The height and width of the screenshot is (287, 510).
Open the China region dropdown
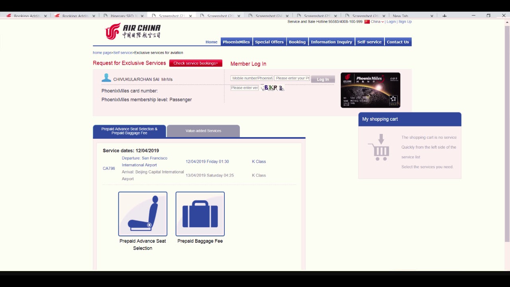click(377, 22)
